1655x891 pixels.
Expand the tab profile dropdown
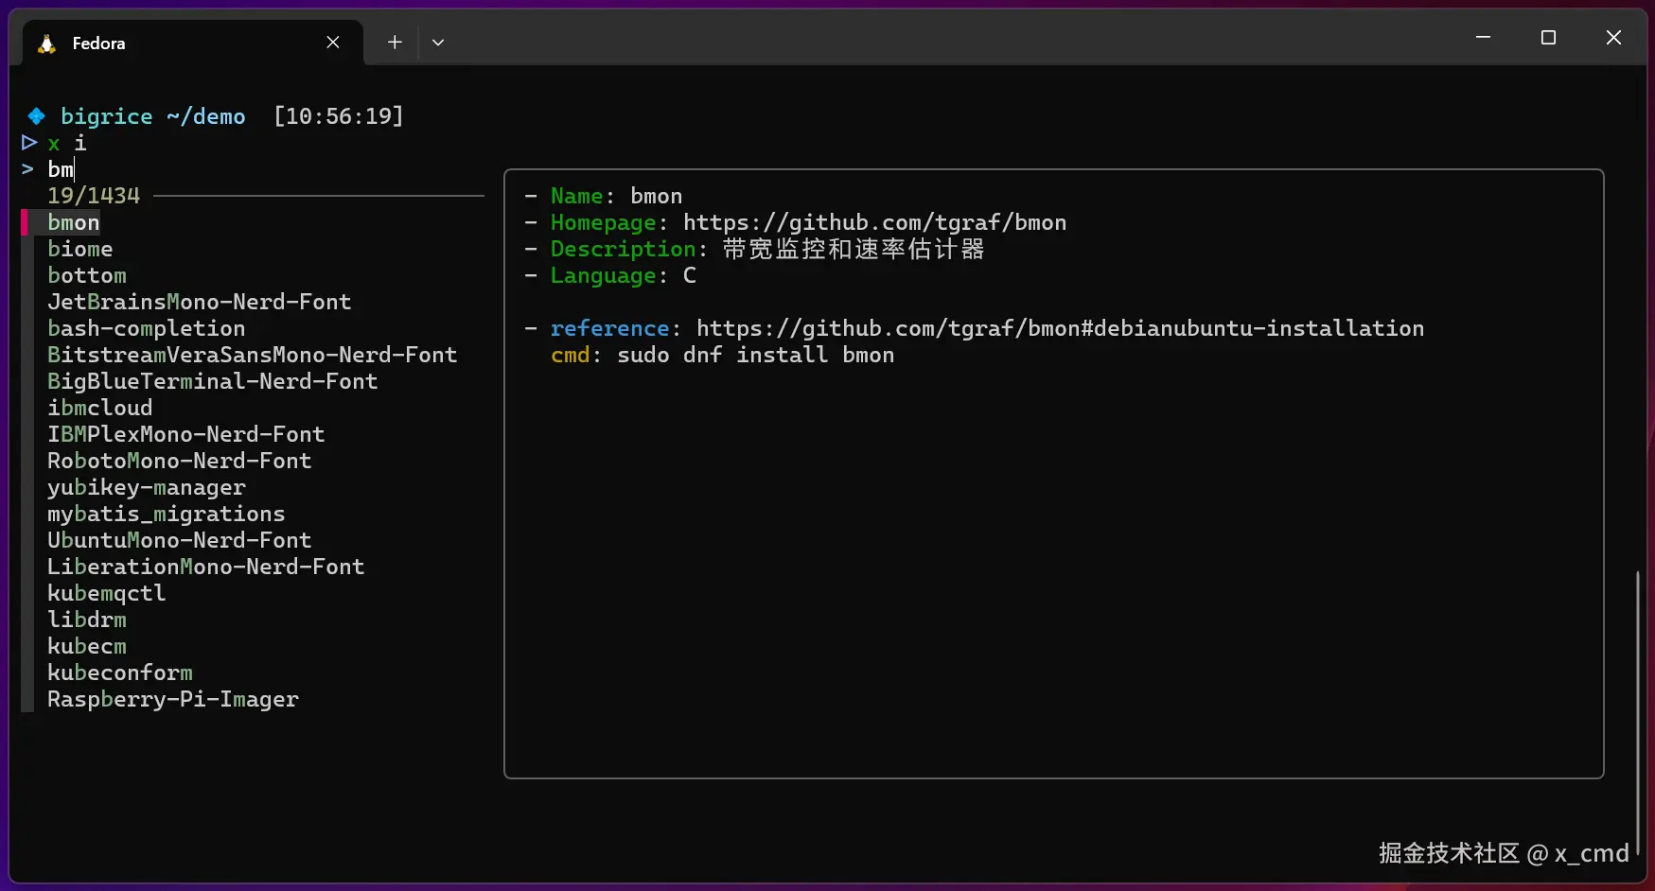[437, 43]
